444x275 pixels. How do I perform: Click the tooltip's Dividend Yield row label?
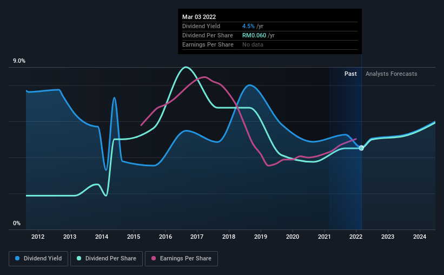pos(201,26)
